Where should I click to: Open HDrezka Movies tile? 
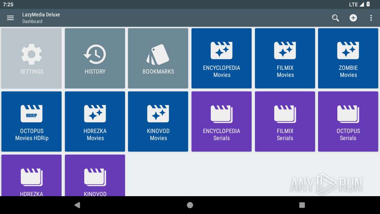point(95,121)
